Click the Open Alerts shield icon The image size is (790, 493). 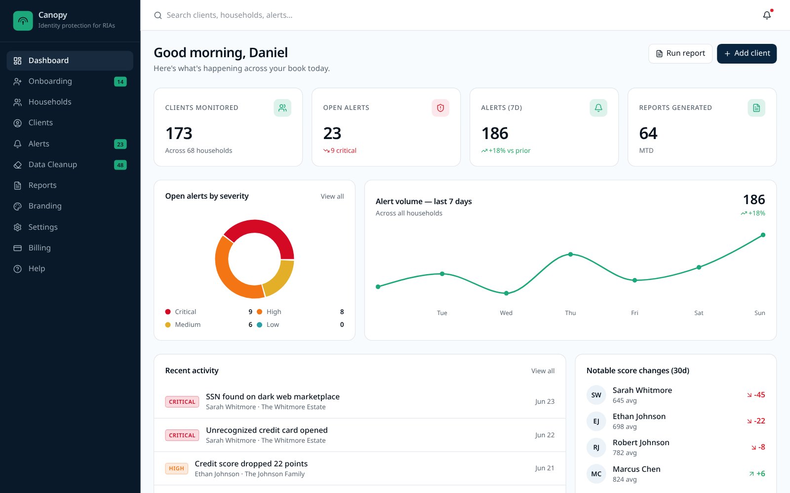pos(440,107)
